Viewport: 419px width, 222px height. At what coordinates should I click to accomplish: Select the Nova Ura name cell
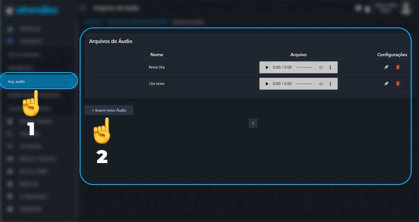click(x=157, y=67)
